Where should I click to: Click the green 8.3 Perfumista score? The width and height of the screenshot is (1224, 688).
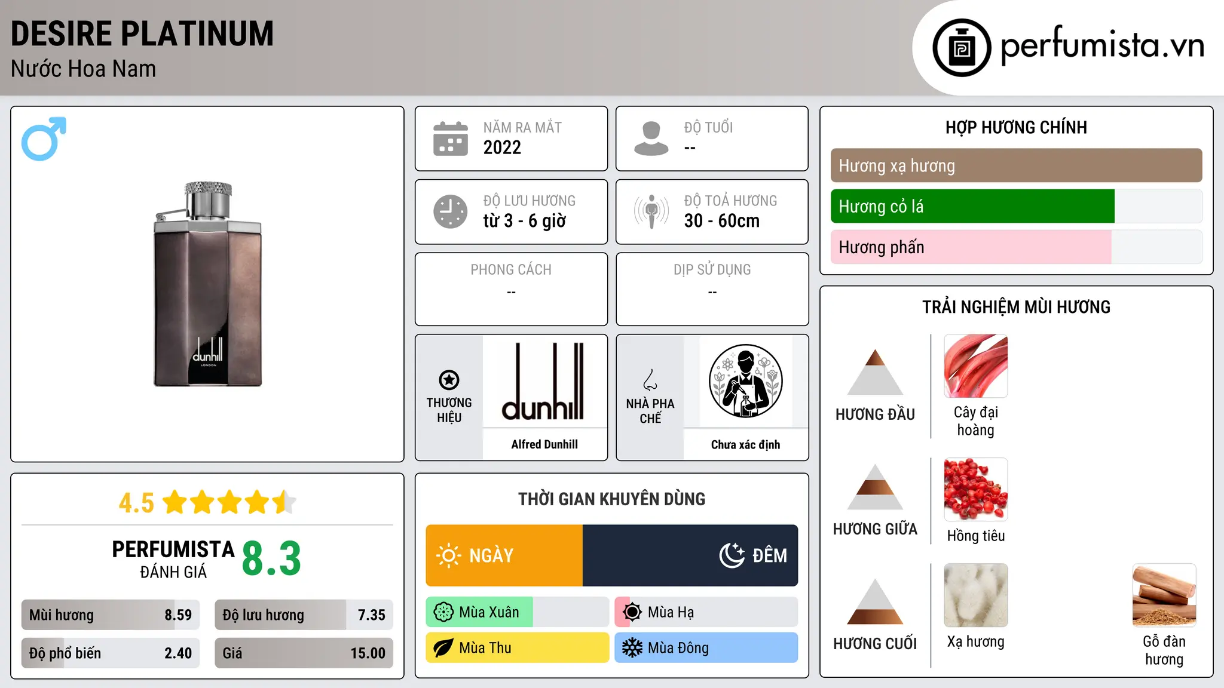point(271,558)
